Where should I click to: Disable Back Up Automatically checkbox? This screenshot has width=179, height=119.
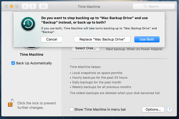[x=13, y=63]
